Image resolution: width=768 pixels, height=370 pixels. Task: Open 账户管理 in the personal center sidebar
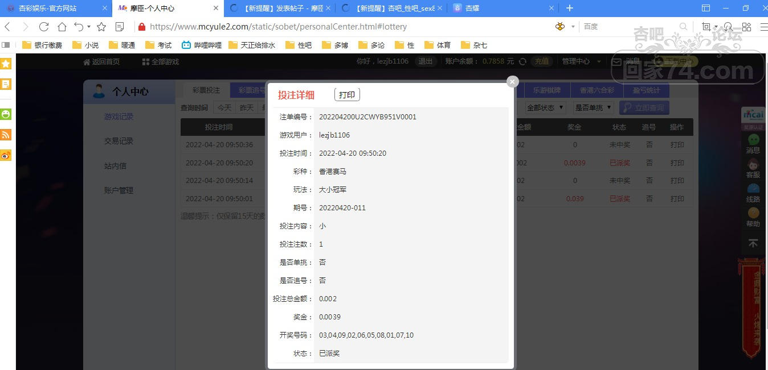[x=119, y=190]
